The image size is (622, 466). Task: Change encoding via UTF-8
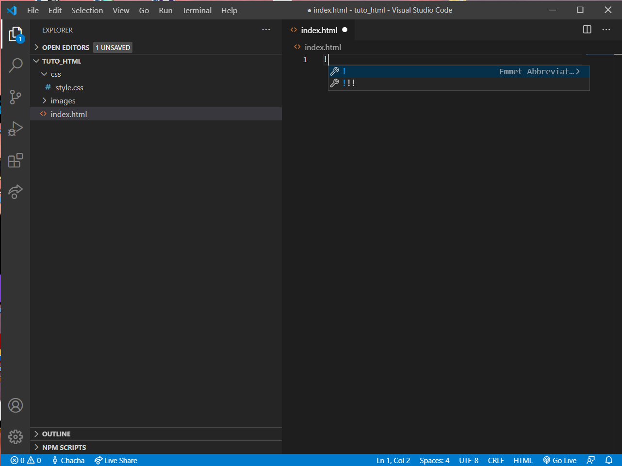(469, 460)
